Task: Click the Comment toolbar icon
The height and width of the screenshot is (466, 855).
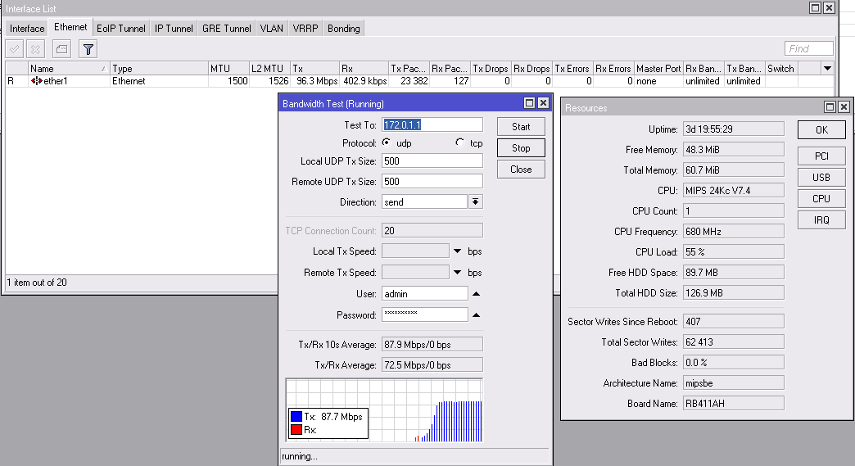Action: click(62, 49)
